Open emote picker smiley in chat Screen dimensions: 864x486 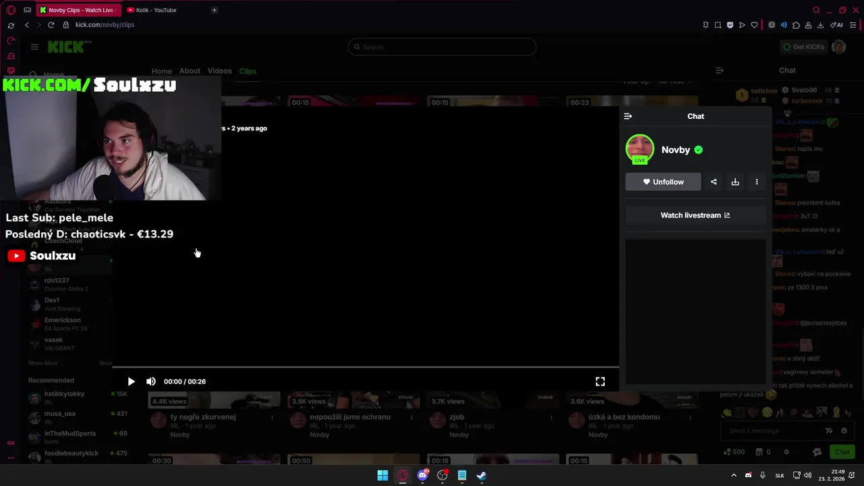tap(844, 431)
